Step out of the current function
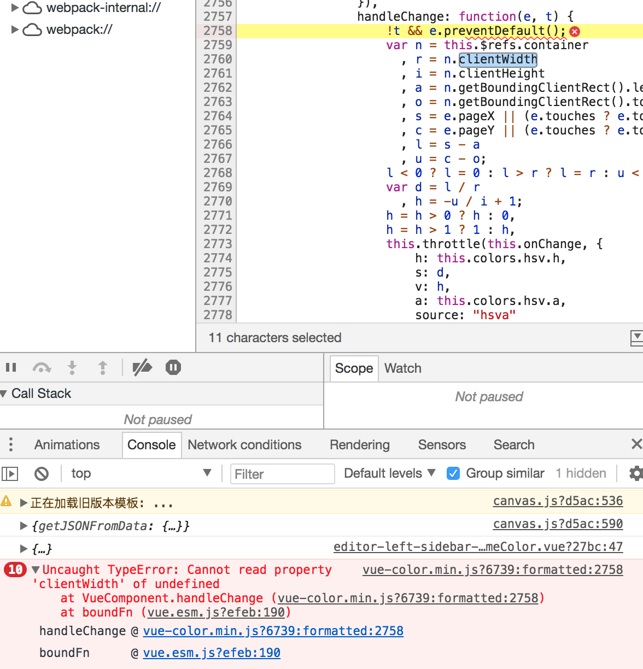Viewport: 643px width, 669px height. (x=103, y=367)
